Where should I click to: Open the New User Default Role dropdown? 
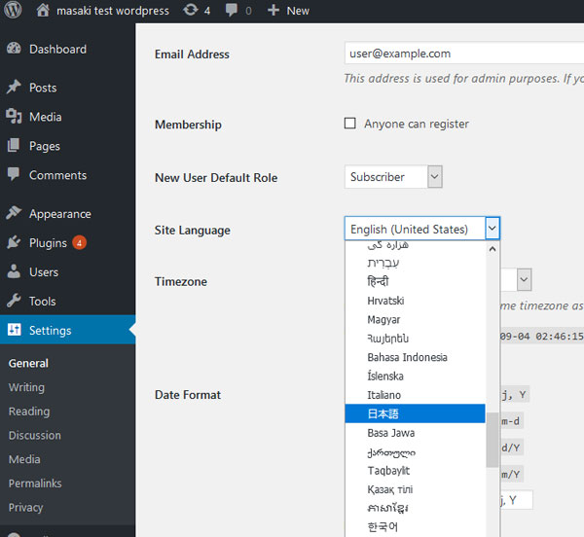pyautogui.click(x=393, y=177)
